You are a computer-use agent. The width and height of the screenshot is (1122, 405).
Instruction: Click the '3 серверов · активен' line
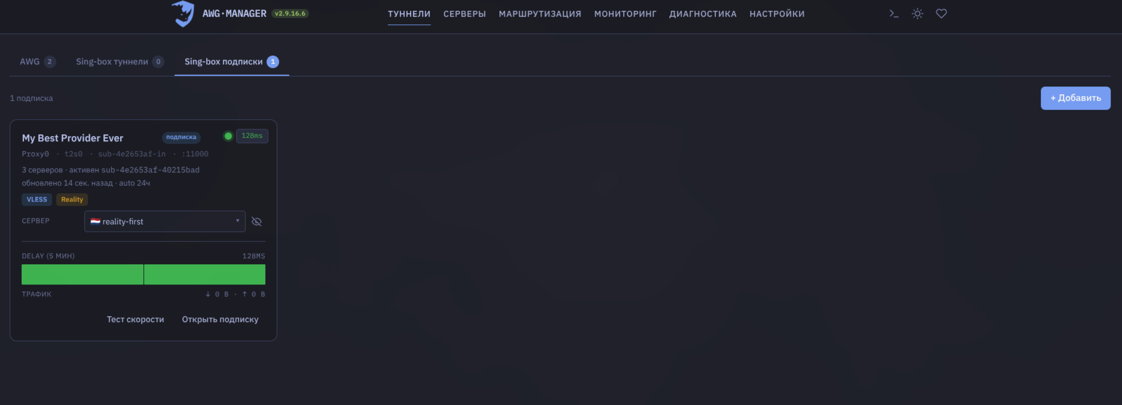tap(111, 170)
